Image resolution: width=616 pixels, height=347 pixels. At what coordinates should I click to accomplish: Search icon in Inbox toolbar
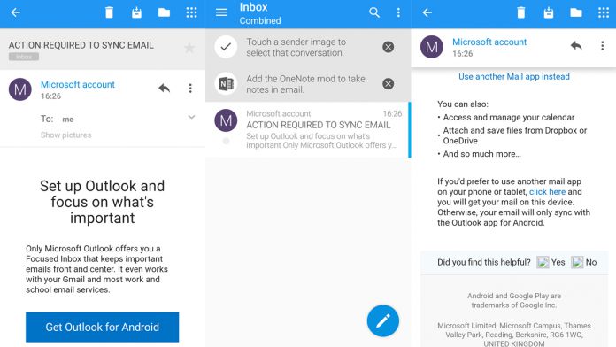374,12
